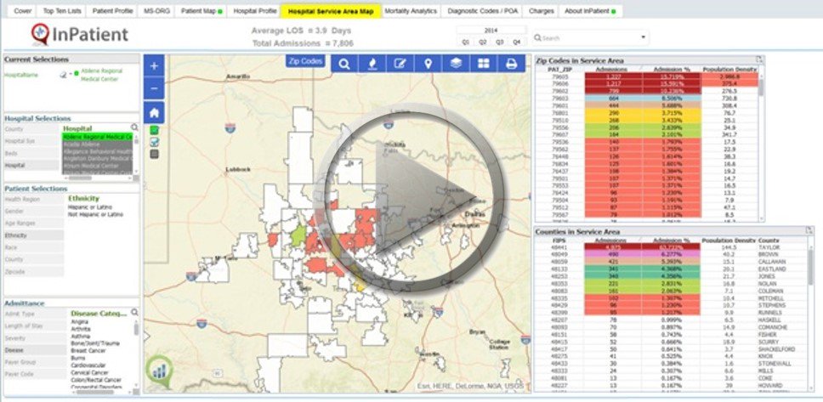
Task: Select the location pin tool
Action: click(428, 64)
